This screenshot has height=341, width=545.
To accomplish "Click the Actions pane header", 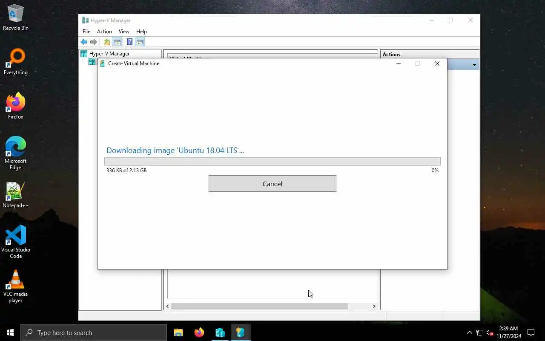I will [x=430, y=54].
